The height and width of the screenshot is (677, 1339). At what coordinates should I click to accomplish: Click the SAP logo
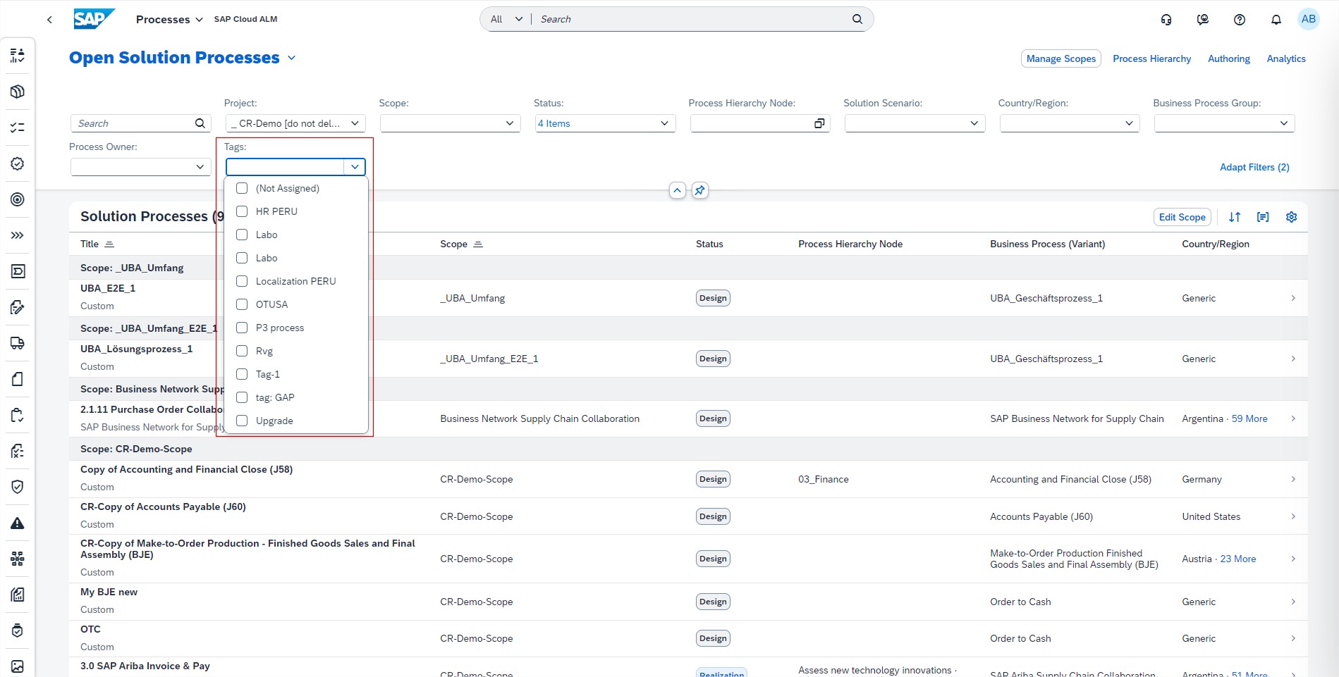[94, 19]
